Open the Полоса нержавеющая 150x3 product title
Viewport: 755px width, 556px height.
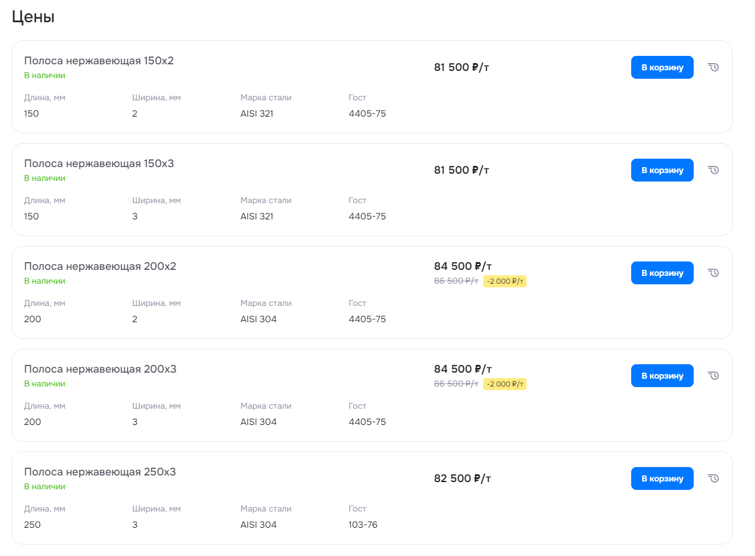[99, 163]
